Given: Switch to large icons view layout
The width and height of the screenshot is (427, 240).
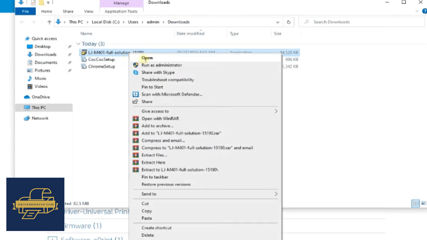Looking at the screenshot, I should click(x=424, y=203).
